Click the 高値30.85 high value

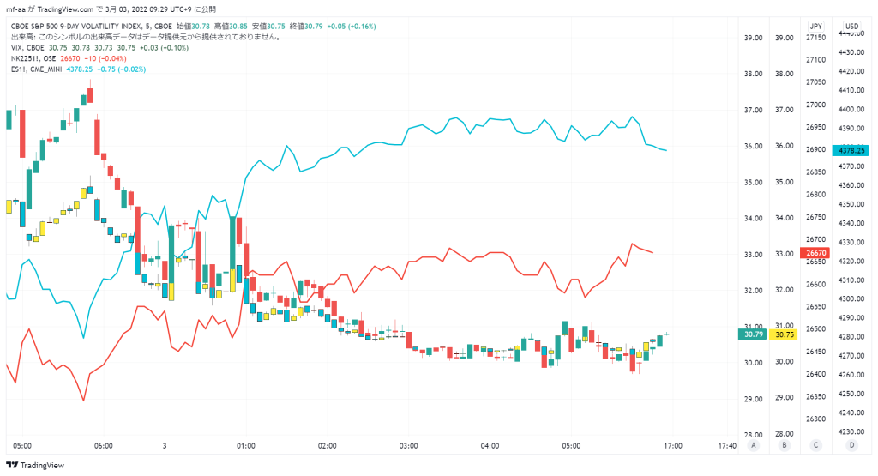[x=231, y=27]
